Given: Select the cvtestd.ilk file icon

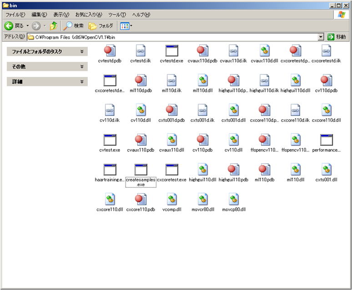Looking at the screenshot, I should tap(141, 51).
